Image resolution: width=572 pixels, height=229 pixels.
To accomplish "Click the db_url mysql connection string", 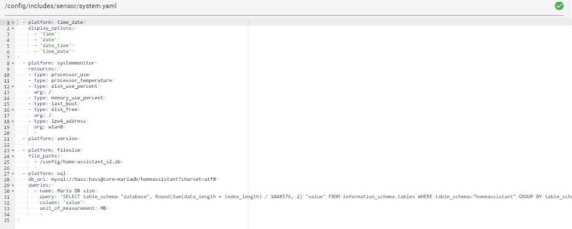I will [134, 179].
